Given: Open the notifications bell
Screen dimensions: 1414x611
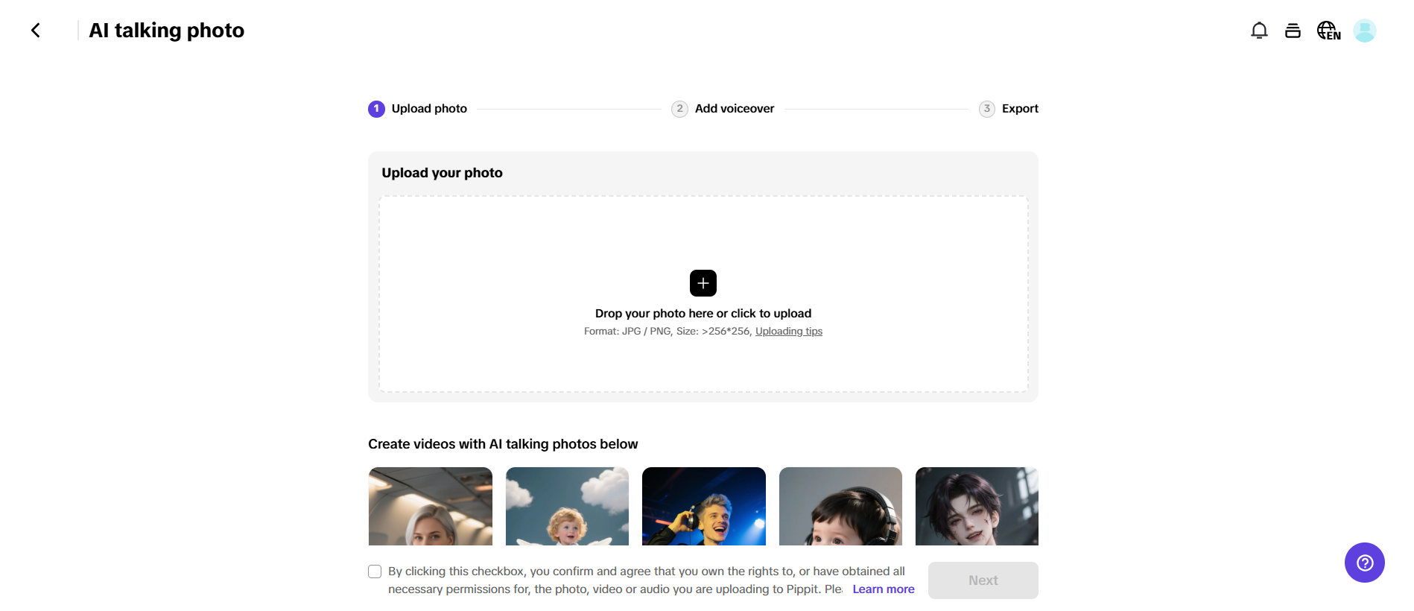Looking at the screenshot, I should (x=1259, y=31).
